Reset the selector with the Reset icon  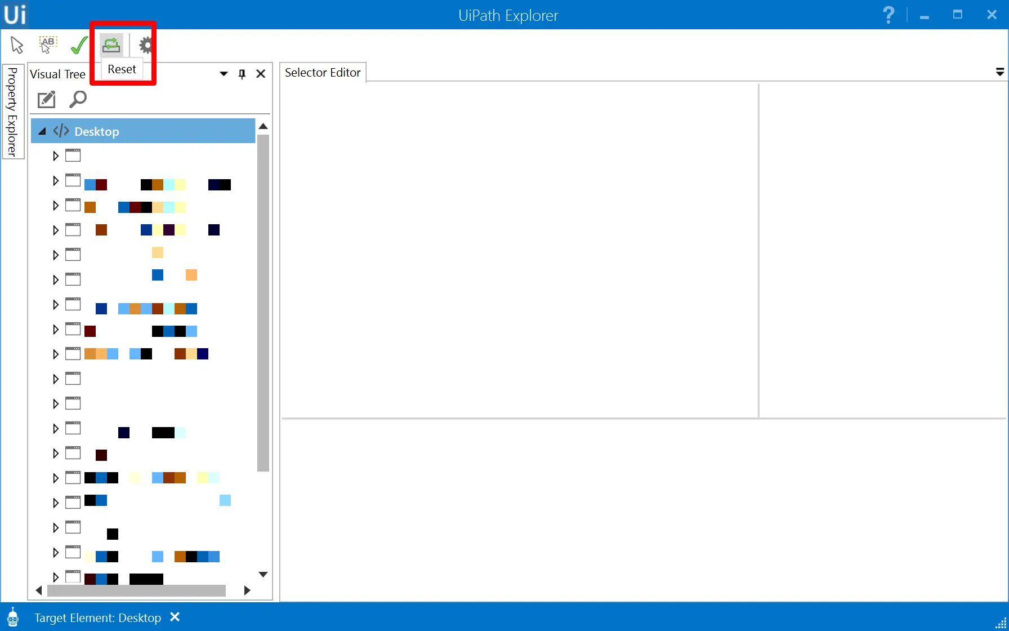(x=111, y=45)
